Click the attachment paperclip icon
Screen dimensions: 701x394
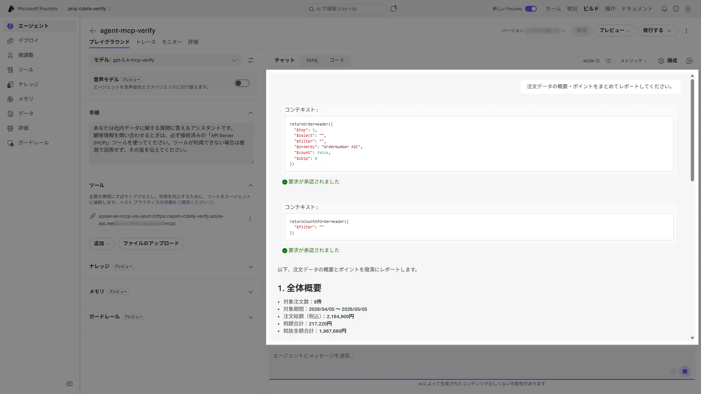tap(673, 371)
